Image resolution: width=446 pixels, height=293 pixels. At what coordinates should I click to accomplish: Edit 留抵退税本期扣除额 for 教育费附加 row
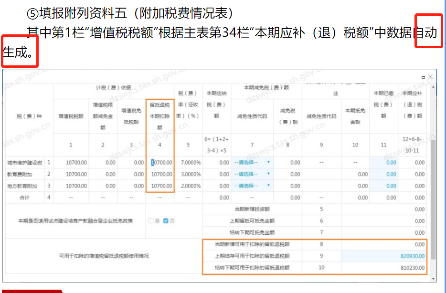(160, 174)
